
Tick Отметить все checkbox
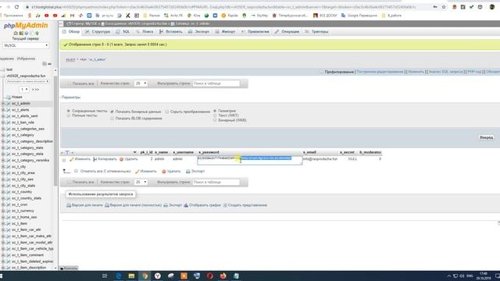point(76,172)
